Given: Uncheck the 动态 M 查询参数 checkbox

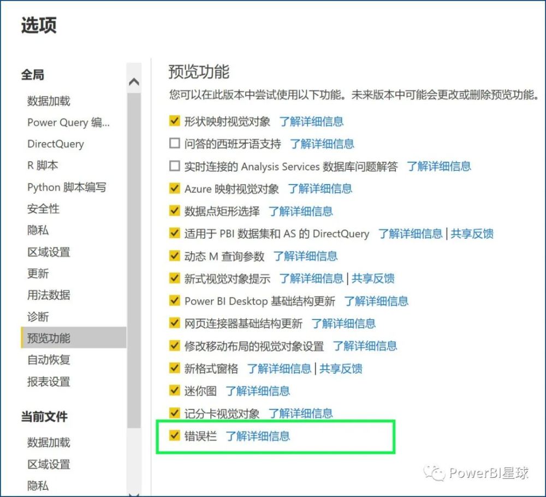Looking at the screenshot, I should pyautogui.click(x=175, y=256).
